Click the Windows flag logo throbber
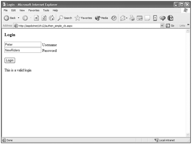Image resolution: width=192 pixels, height=144 pixels. pos(185,10)
